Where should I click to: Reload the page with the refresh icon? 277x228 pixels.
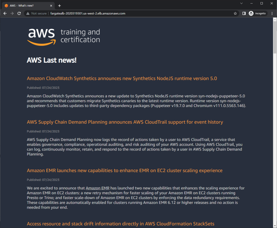[x=19, y=14]
